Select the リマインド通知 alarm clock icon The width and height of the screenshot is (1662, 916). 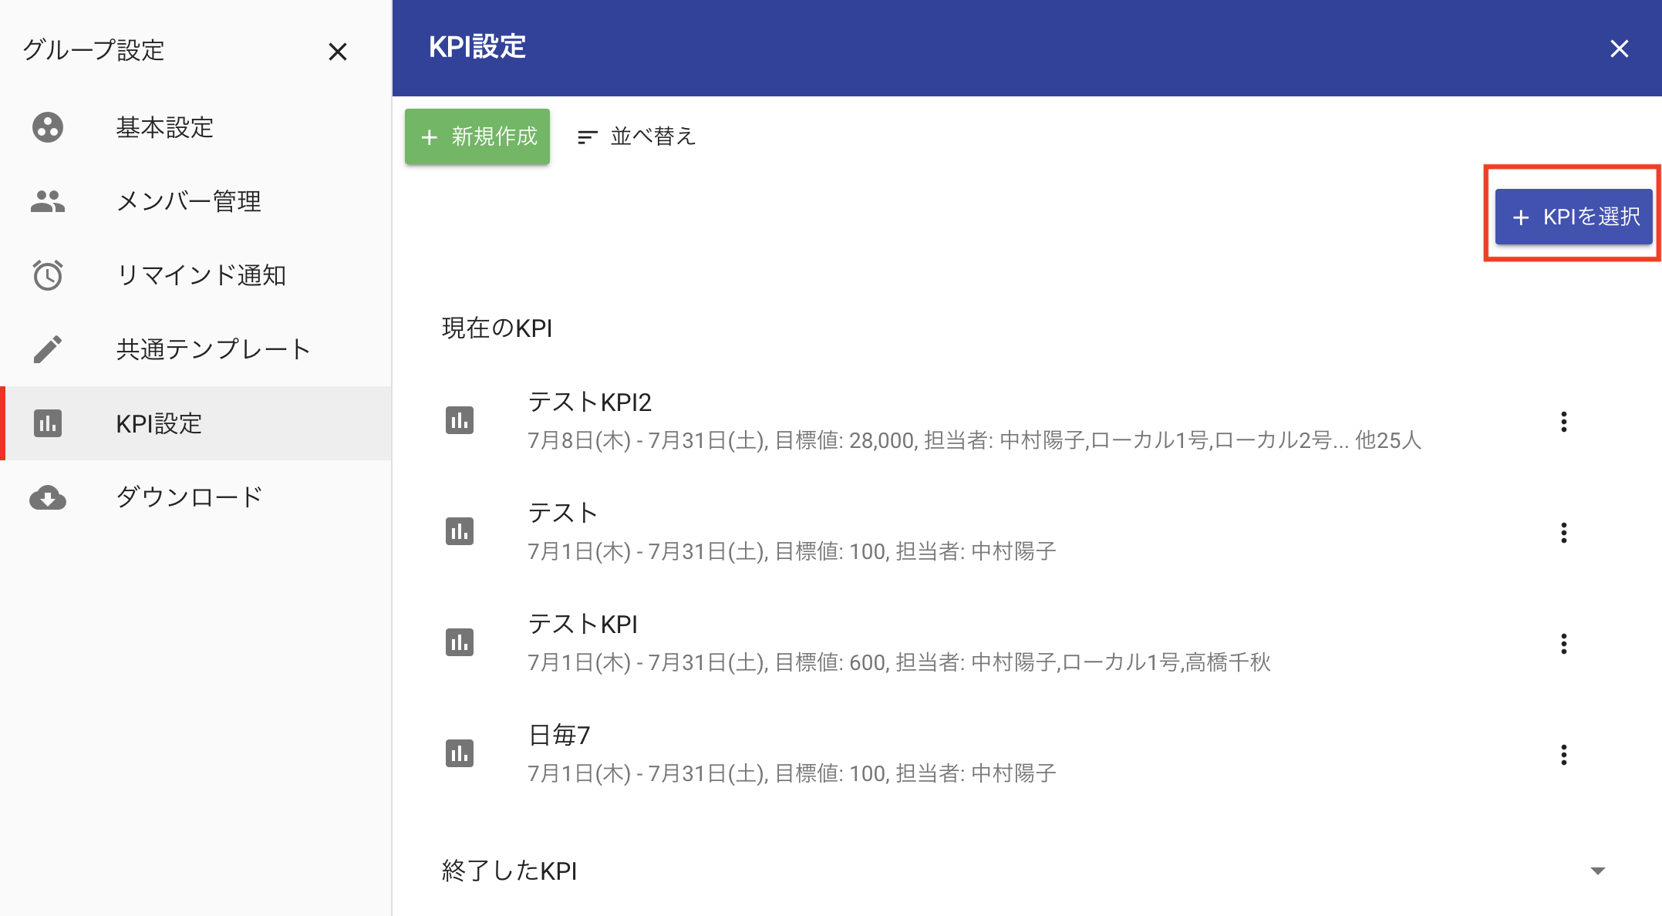coord(48,275)
